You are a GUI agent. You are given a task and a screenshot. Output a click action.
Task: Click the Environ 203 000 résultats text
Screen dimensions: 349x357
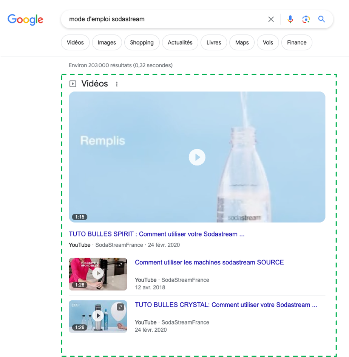coord(120,65)
